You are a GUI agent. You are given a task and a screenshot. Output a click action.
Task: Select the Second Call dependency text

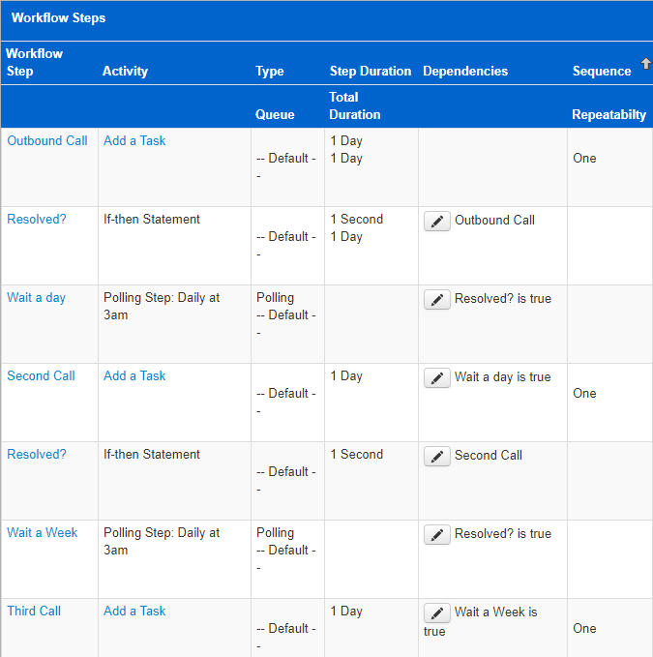[489, 455]
